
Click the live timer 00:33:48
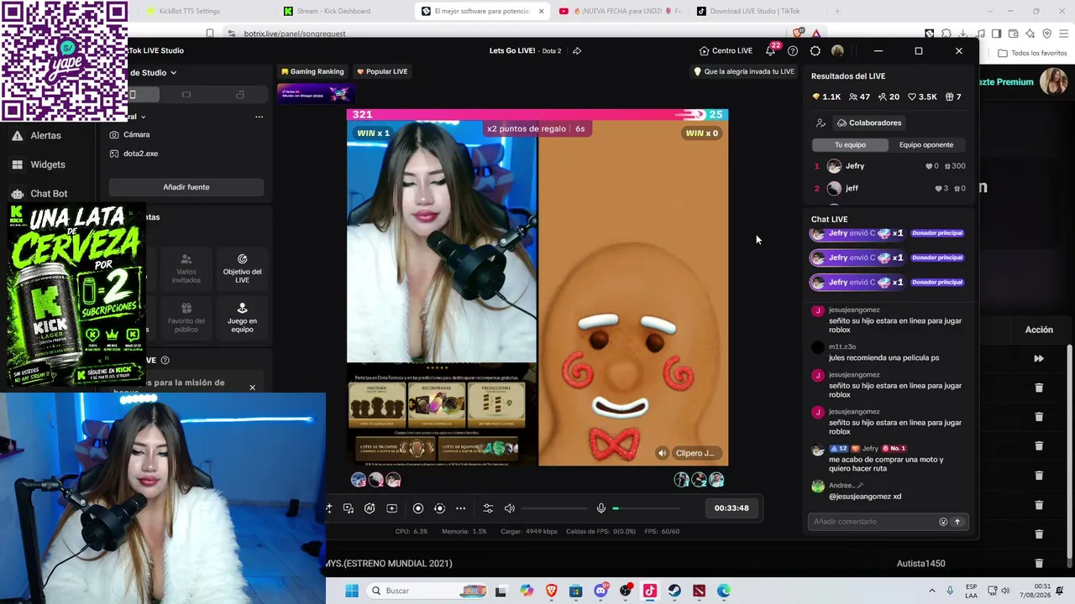click(732, 508)
